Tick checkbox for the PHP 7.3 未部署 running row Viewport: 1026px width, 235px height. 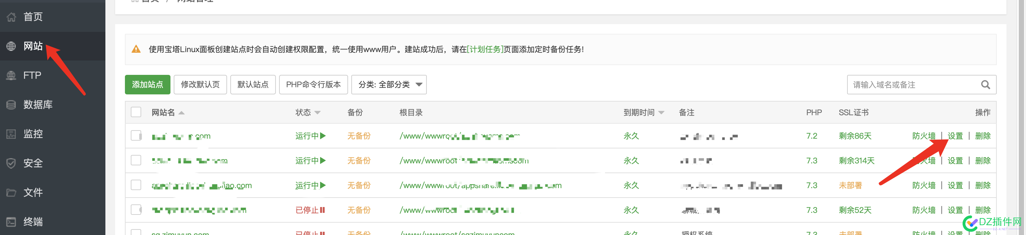pyautogui.click(x=136, y=185)
